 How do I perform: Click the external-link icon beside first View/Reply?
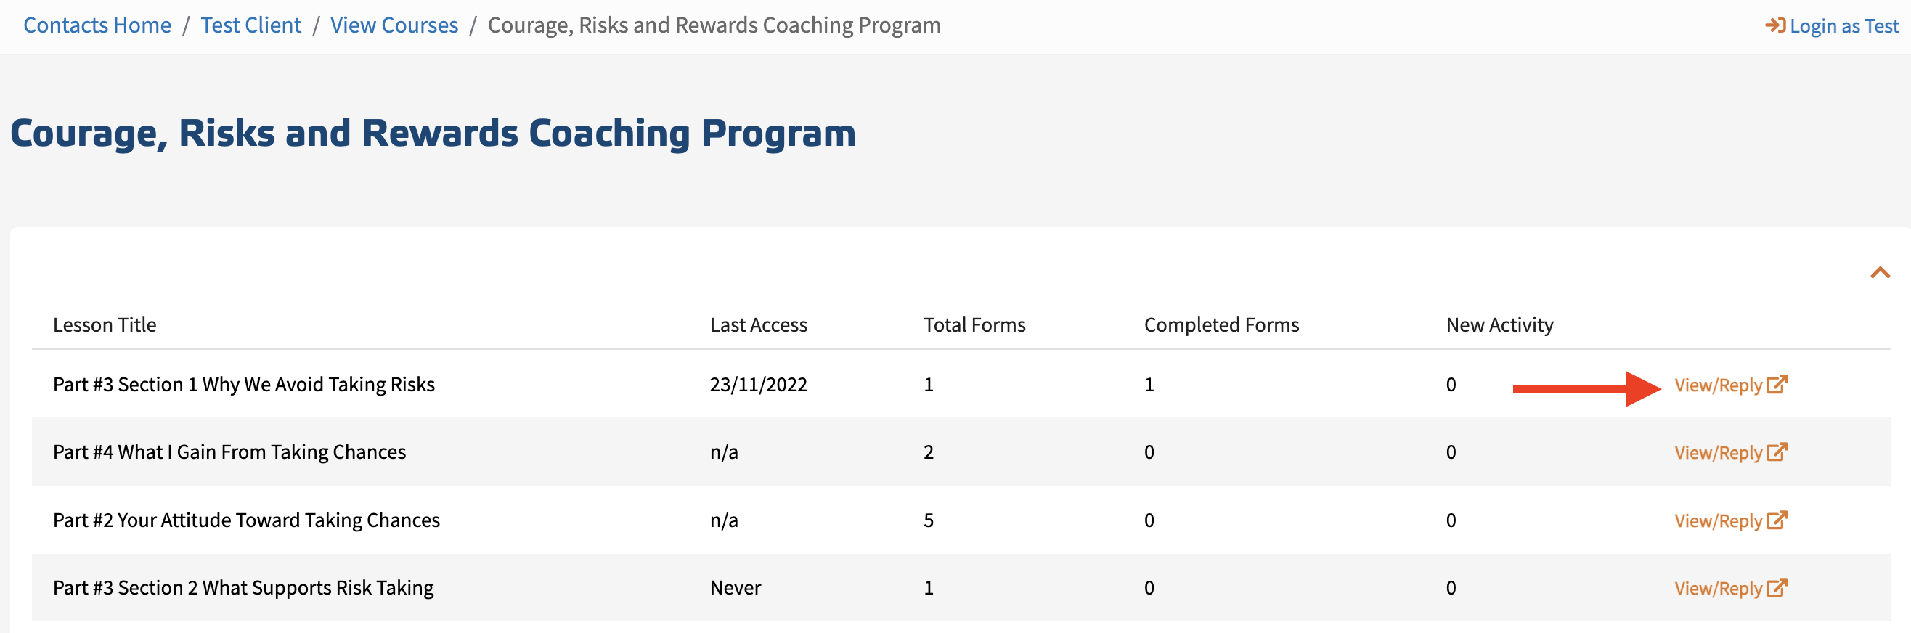tap(1779, 384)
